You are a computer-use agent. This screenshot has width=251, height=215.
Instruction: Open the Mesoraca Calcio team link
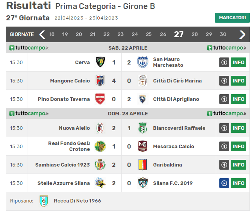click(x=174, y=146)
